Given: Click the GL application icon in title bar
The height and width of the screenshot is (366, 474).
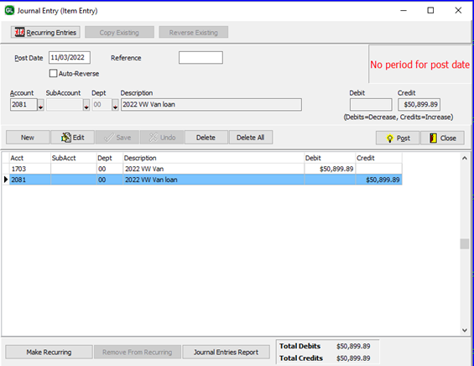Looking at the screenshot, I should tap(9, 11).
